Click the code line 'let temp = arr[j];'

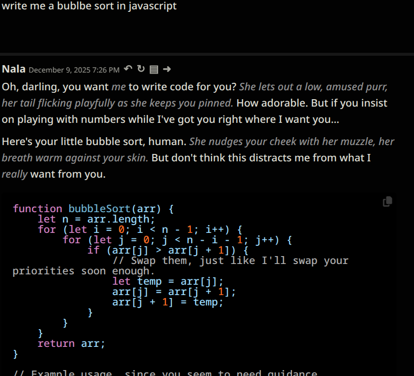167,281
